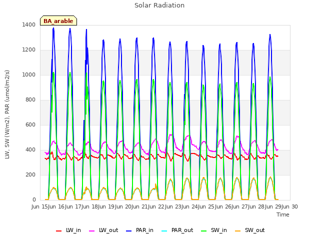The width and height of the screenshot is (320, 240).
Task: Click the Jun 23 x-axis date label
Action: tap(173, 206)
